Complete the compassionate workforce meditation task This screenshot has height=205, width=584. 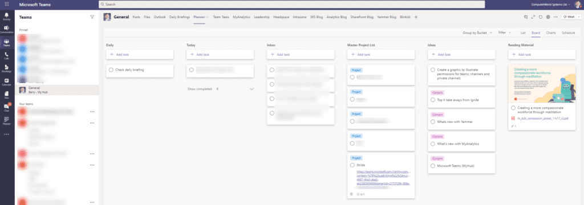tap(513, 108)
